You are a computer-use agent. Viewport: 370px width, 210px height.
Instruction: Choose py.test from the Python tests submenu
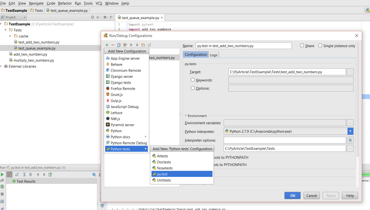point(182,174)
